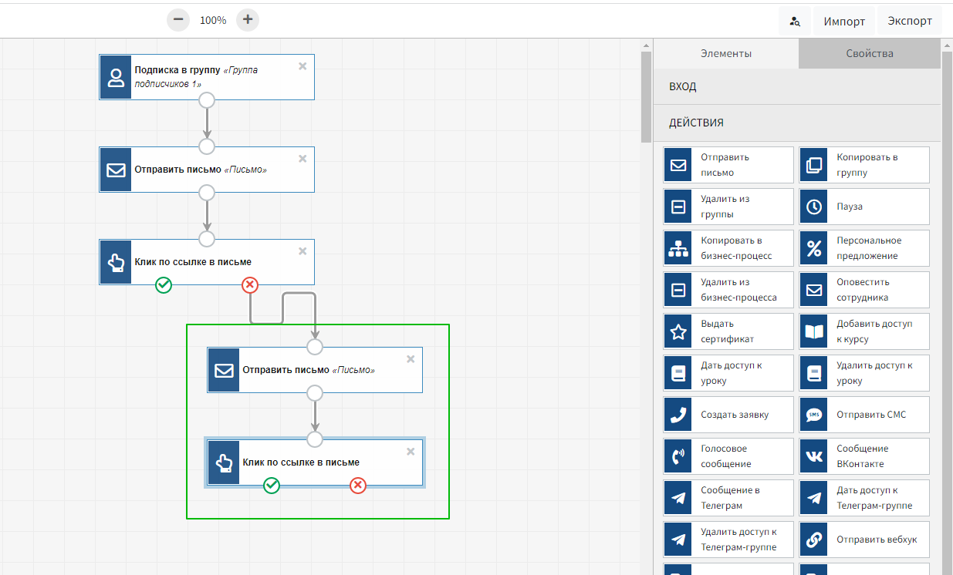Image resolution: width=953 pixels, height=575 pixels.
Task: Zoom in with the plus button
Action: 247,20
